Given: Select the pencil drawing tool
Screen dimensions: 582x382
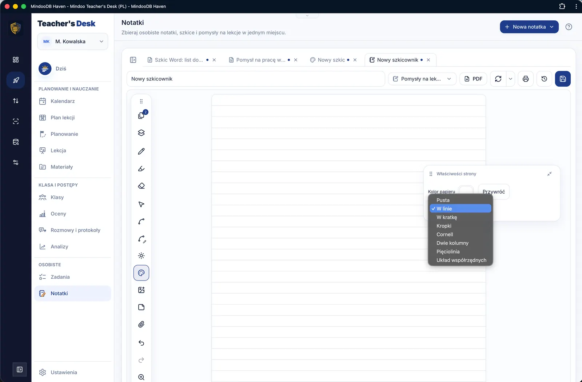Looking at the screenshot, I should pyautogui.click(x=141, y=151).
